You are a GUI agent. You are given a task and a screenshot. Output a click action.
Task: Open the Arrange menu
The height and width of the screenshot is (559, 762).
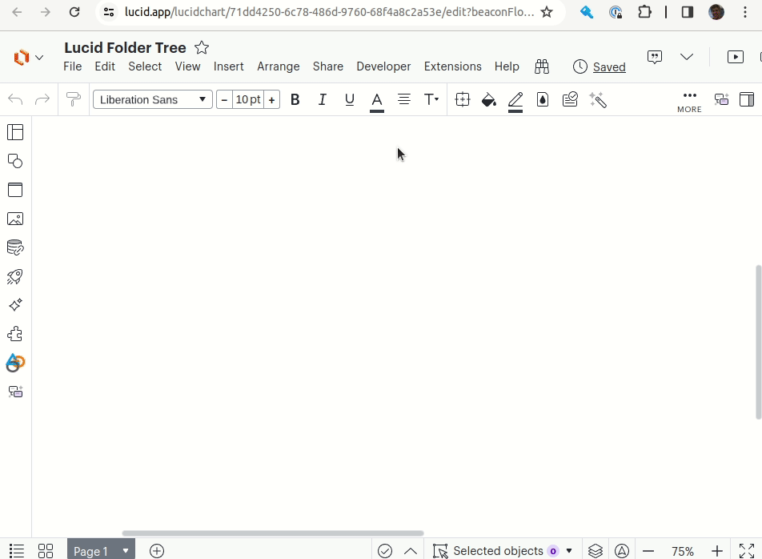pyautogui.click(x=278, y=66)
